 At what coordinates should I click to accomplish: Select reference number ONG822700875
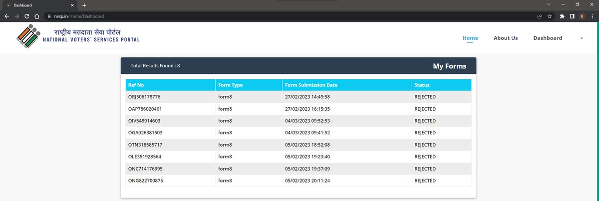(x=145, y=181)
